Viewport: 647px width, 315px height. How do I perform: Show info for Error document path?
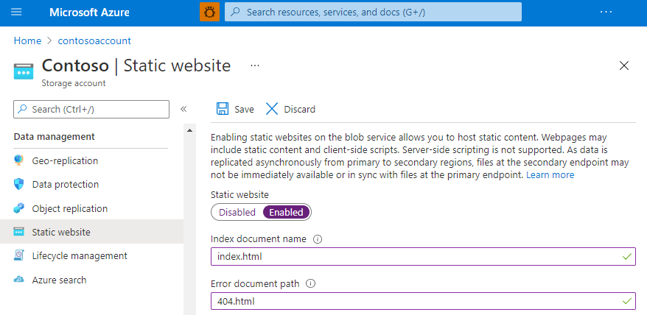pyautogui.click(x=310, y=283)
